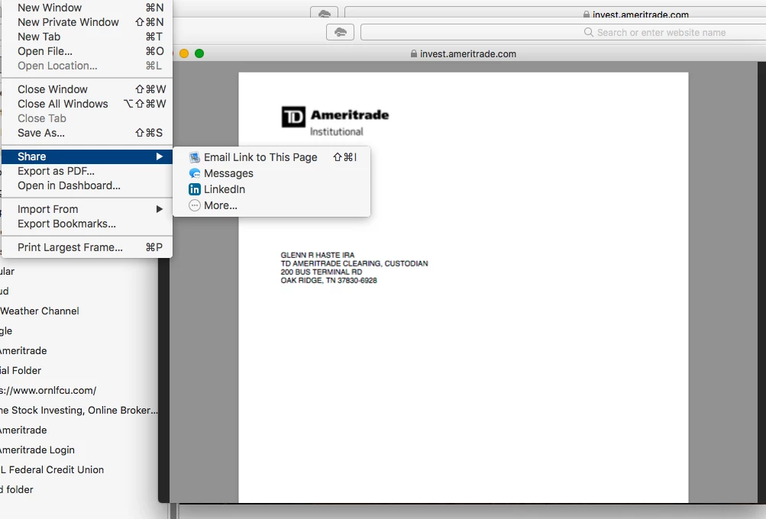
Task: Click the Import From menu label
Action: [48, 209]
